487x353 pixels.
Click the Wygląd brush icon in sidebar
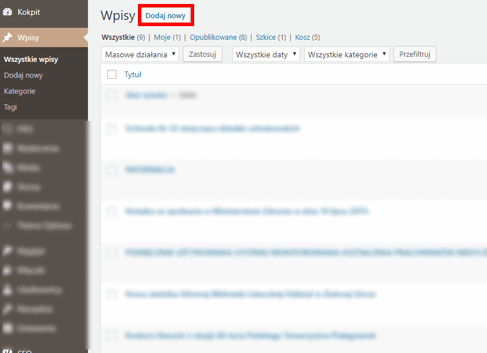8,250
